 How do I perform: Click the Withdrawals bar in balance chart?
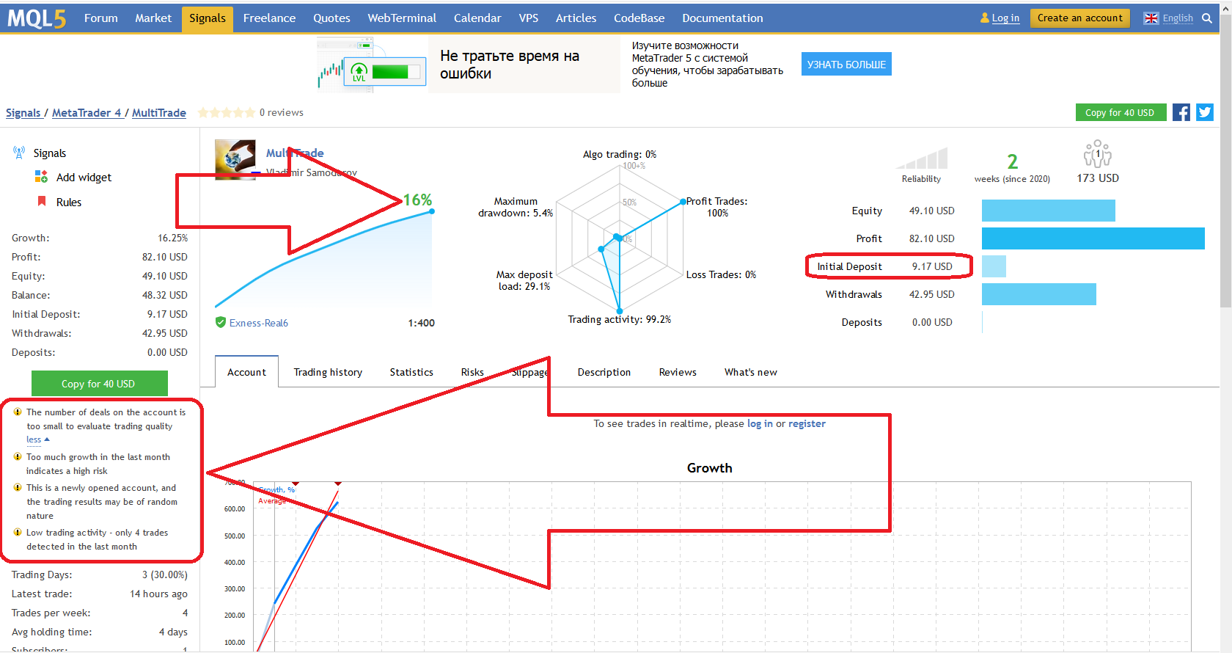(x=1039, y=294)
